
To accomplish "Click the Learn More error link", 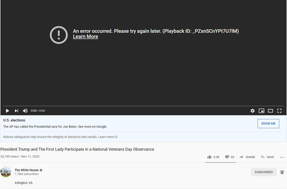I will (85, 36).
